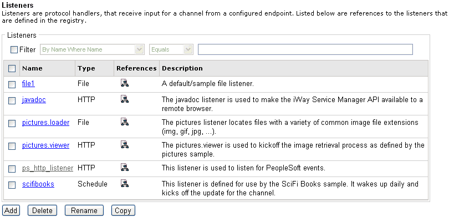The image size is (449, 217).
Task: Tick the scifibooks row checkbox
Action: pos(12,185)
